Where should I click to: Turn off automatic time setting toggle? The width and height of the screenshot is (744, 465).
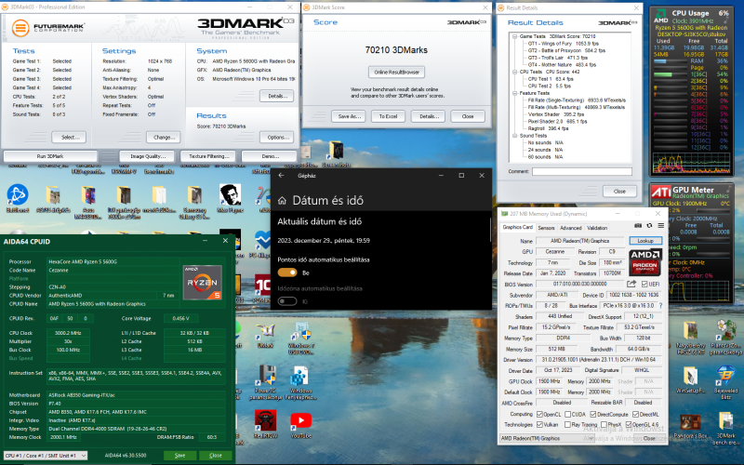coord(287,272)
